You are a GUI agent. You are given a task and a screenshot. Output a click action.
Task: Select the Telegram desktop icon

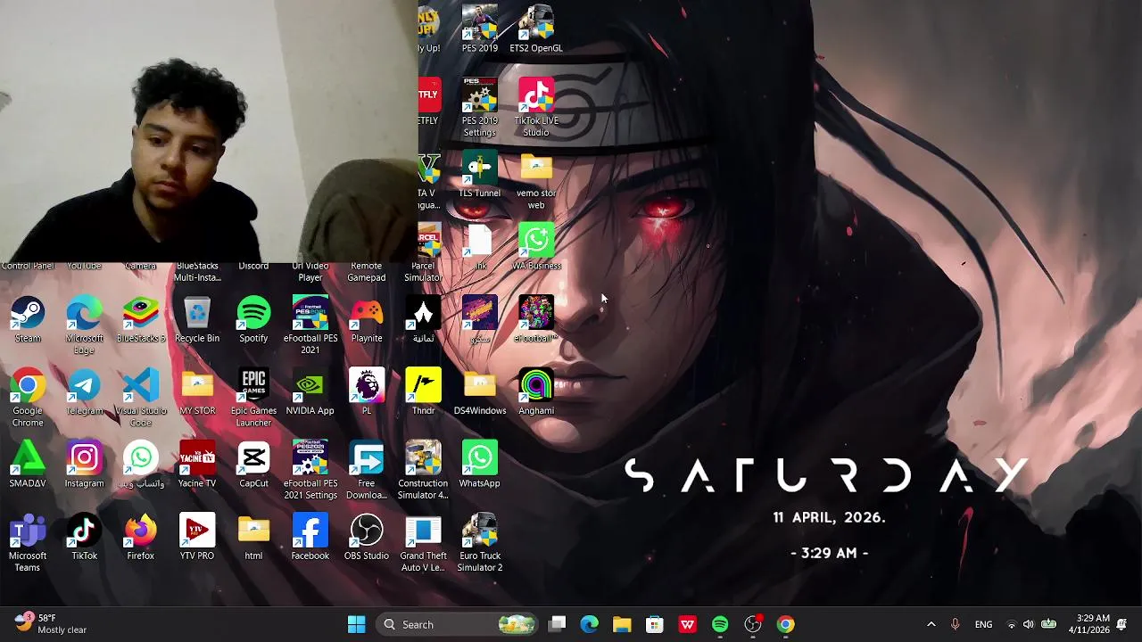point(84,393)
